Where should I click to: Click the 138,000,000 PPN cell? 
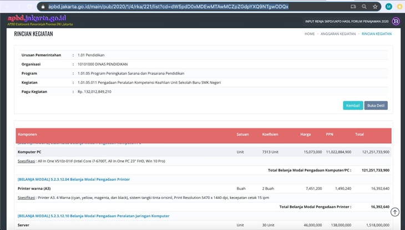[x=340, y=225]
